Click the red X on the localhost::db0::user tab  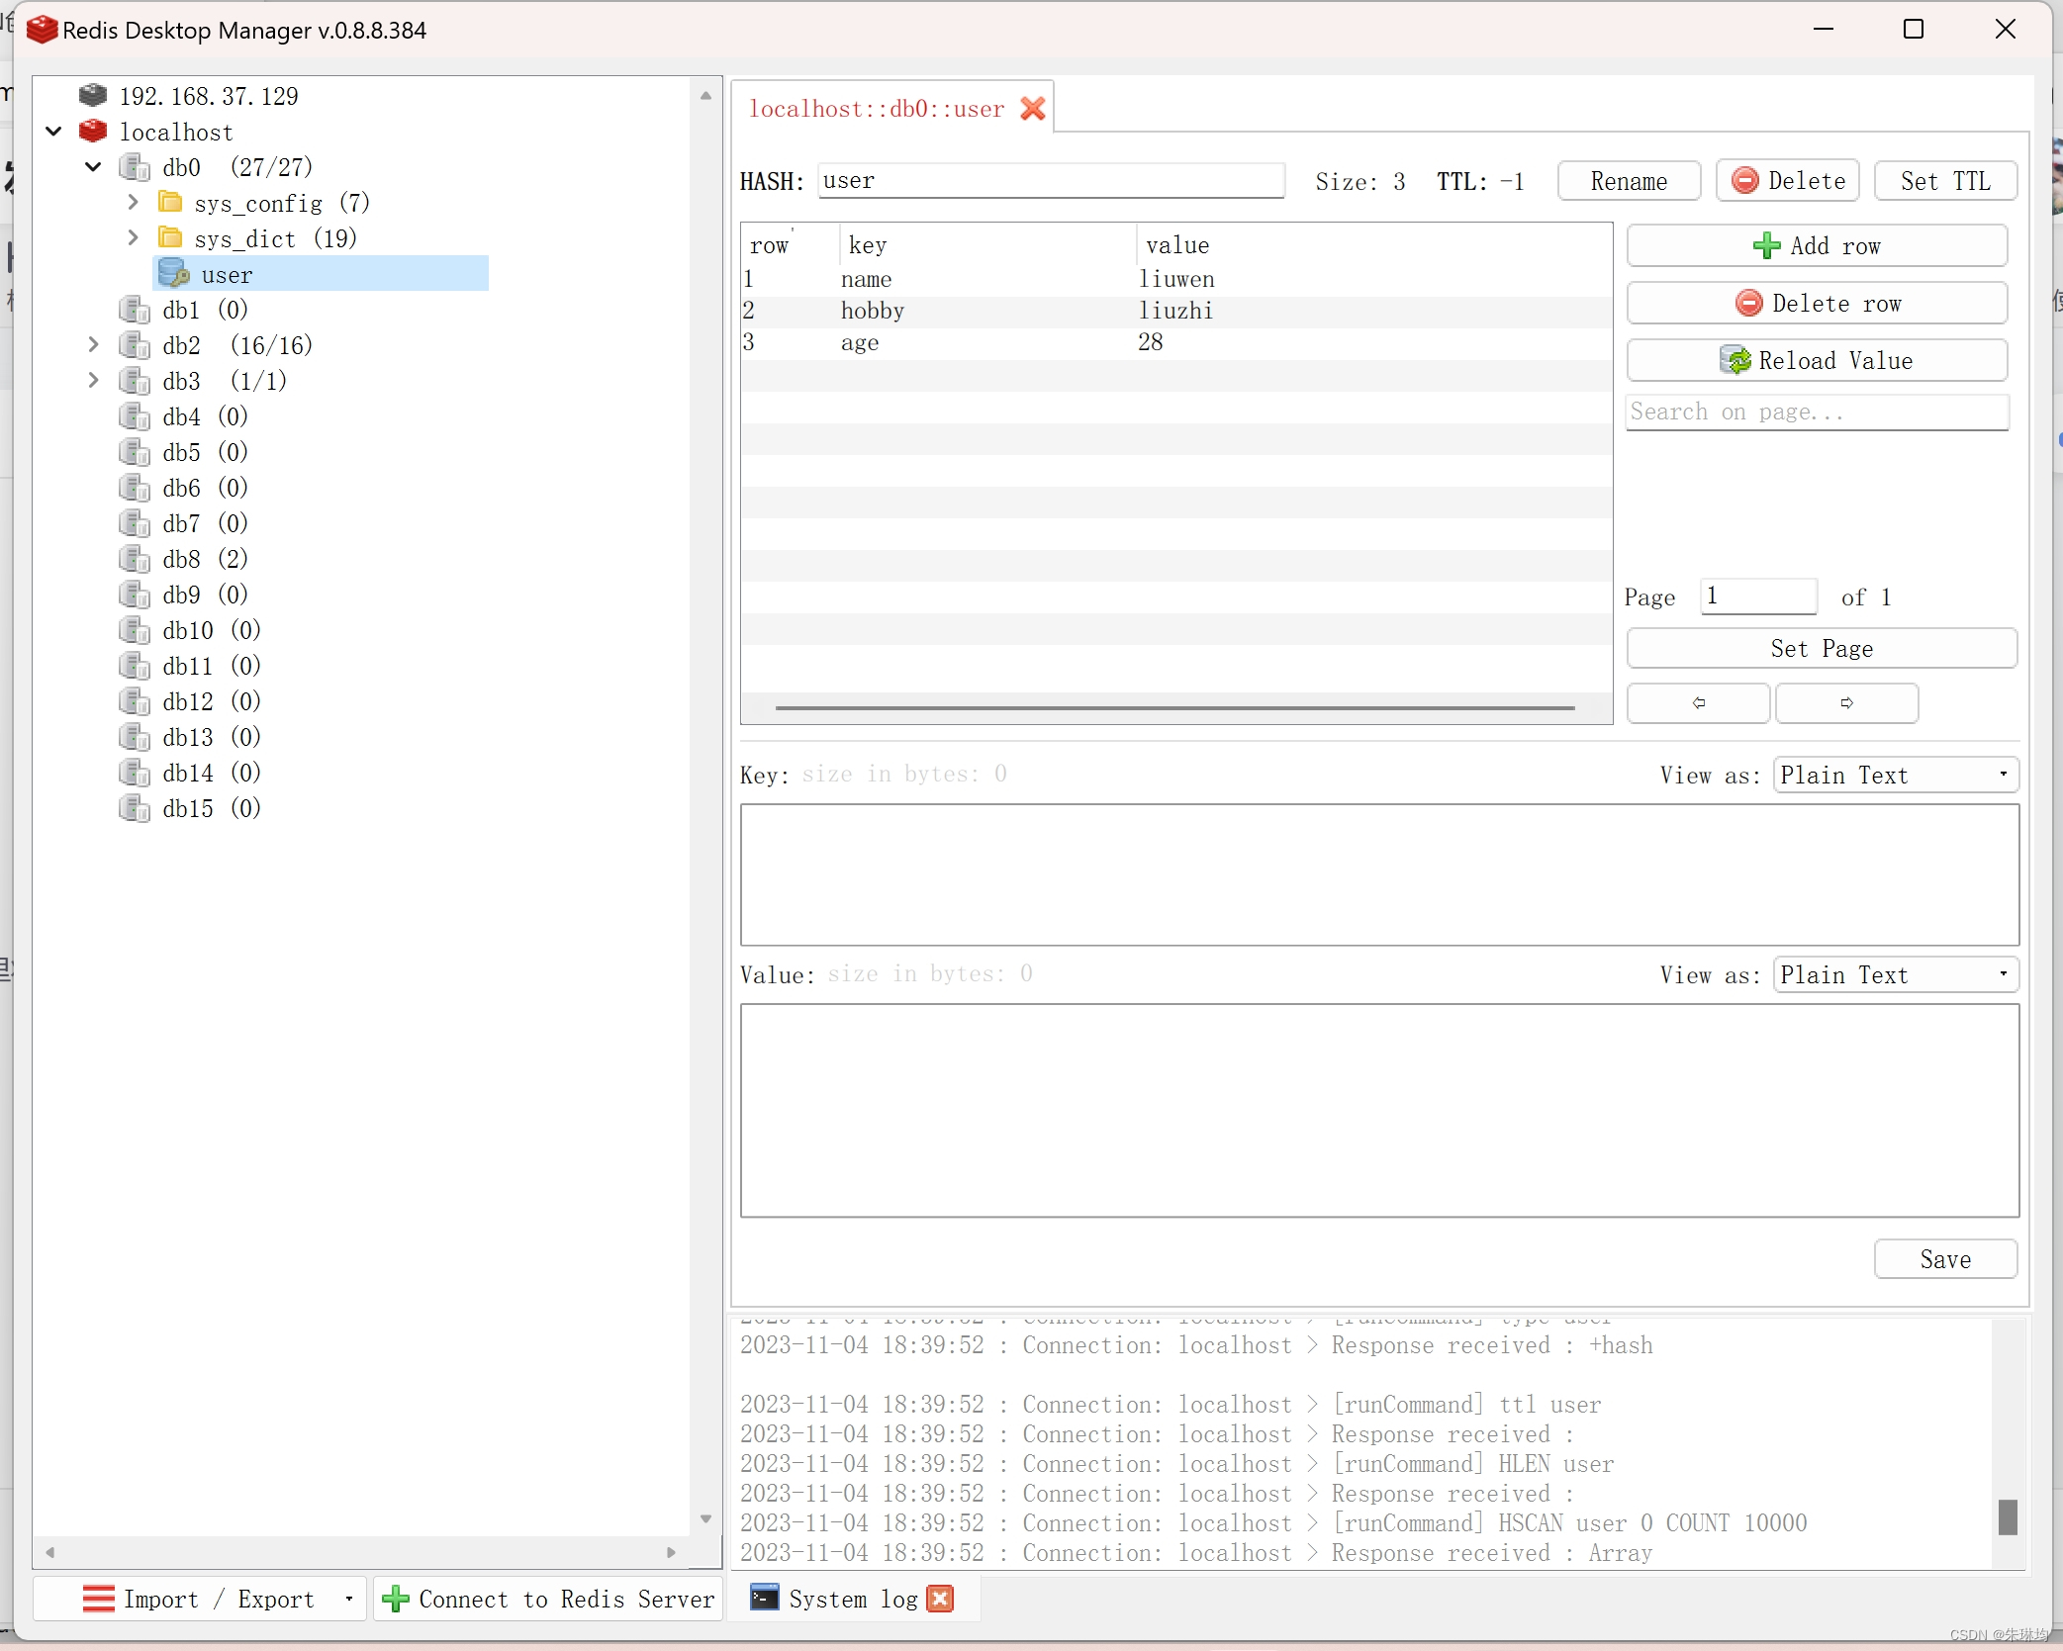(1033, 109)
